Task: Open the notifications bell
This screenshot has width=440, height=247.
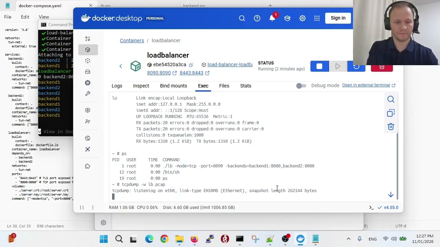Action: coord(272,18)
